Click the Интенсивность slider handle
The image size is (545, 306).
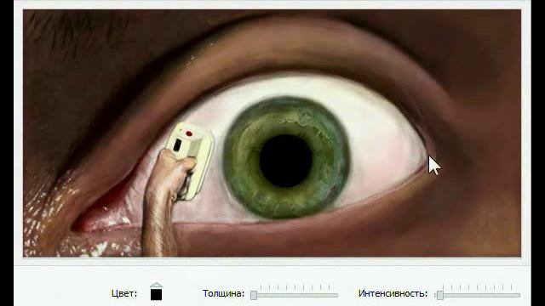tap(440, 295)
